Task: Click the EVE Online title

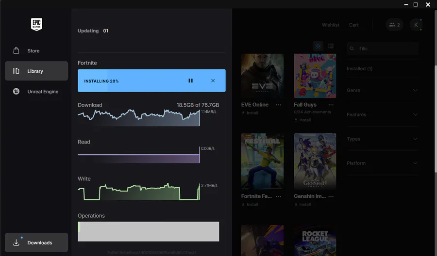Action: click(255, 105)
